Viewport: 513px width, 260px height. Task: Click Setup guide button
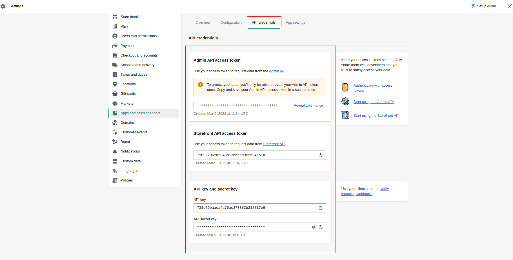pos(484,6)
